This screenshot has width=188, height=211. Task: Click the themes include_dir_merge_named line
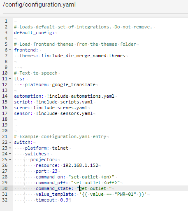[72, 56]
